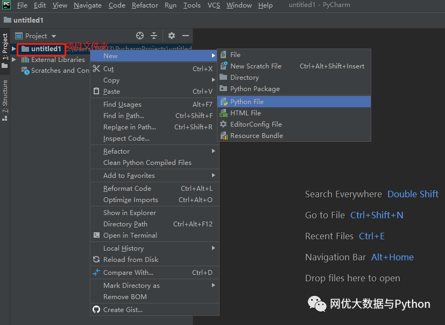Click the Paste clipboard icon
The image size is (445, 325).
(x=96, y=91)
